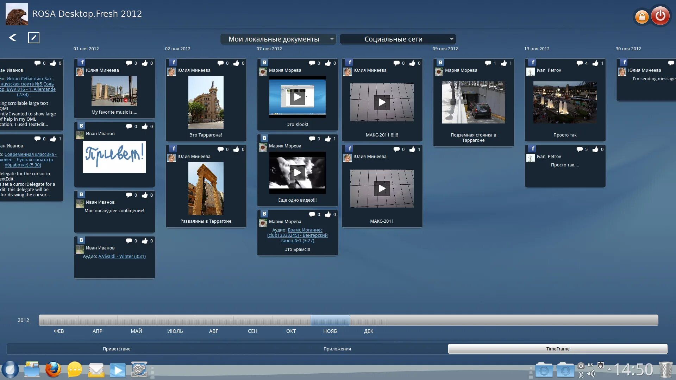Launch Firefox from the taskbar
676x380 pixels.
point(53,370)
